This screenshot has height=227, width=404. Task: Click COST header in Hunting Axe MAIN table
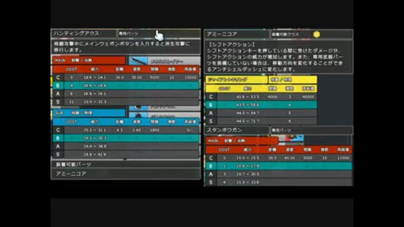71,69
